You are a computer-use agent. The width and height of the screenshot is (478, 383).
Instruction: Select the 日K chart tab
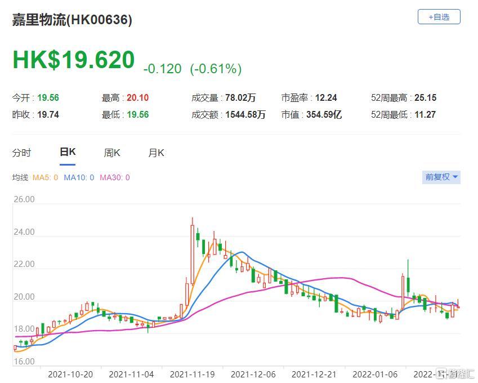coord(68,152)
